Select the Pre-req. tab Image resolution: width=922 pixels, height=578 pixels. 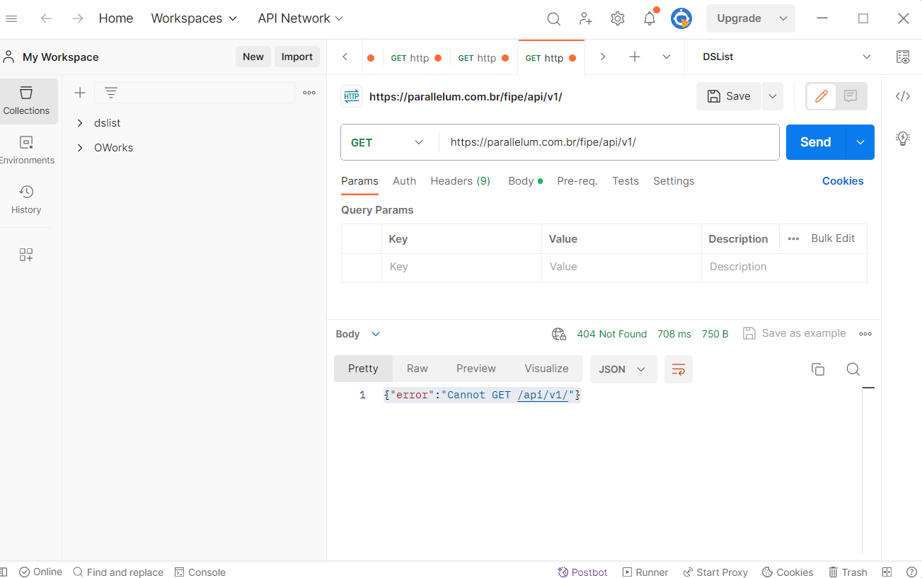click(577, 181)
